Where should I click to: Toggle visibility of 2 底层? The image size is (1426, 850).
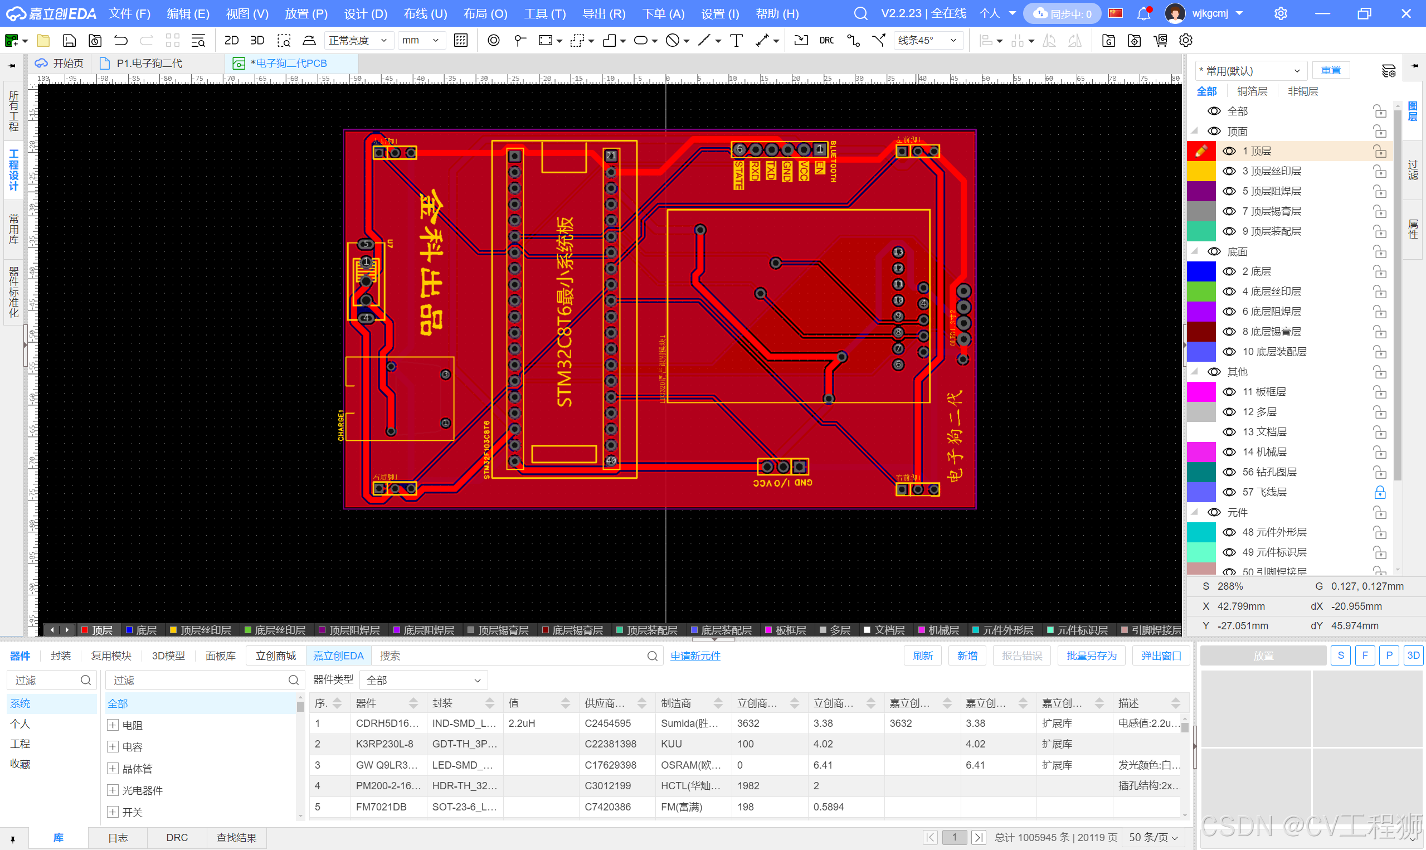pos(1229,271)
